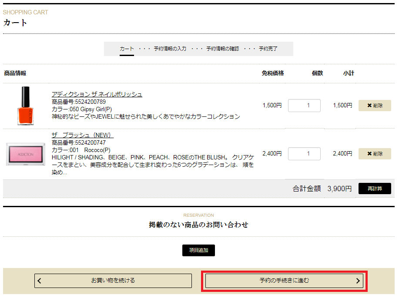The height and width of the screenshot is (301, 399).
Task: Open the ザ ブラッシュ (NEW) product link
Action: tap(82, 135)
